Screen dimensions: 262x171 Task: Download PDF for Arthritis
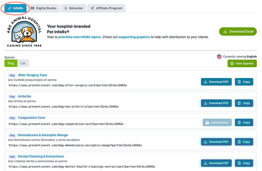pyautogui.click(x=216, y=103)
